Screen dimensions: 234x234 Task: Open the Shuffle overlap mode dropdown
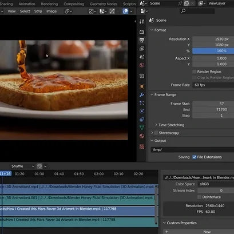coord(22,166)
